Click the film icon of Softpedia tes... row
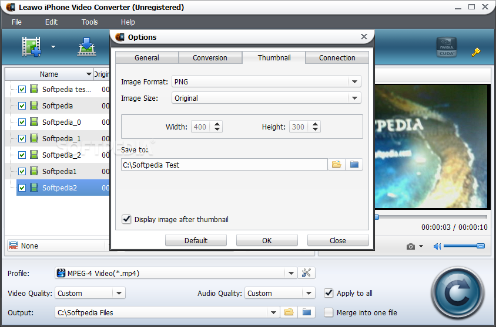The width and height of the screenshot is (496, 327). (34, 89)
